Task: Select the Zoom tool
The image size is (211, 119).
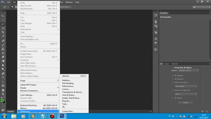Action: (x=3, y=94)
